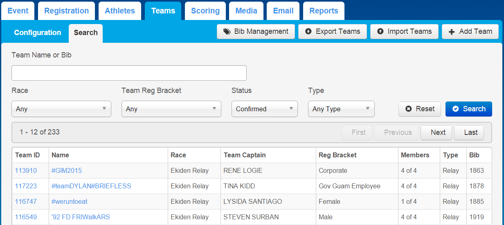Viewport: 504px width, 225px height.
Task: Click the X icon on the Reset button
Action: (408, 109)
